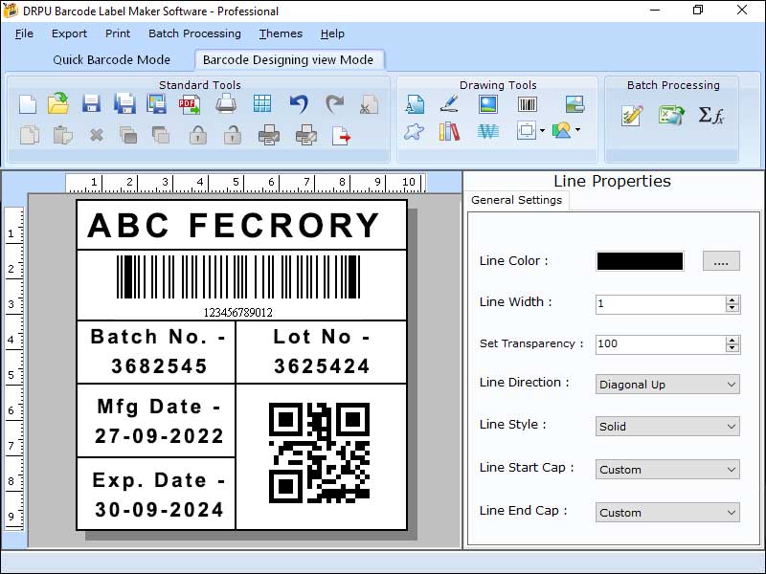
Task: Undo the last action
Action: 297,103
